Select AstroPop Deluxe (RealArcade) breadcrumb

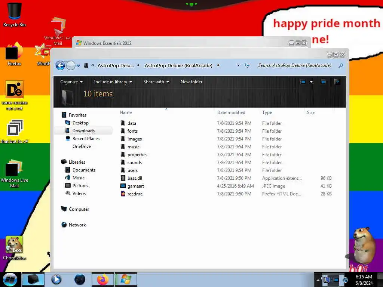coord(178,65)
